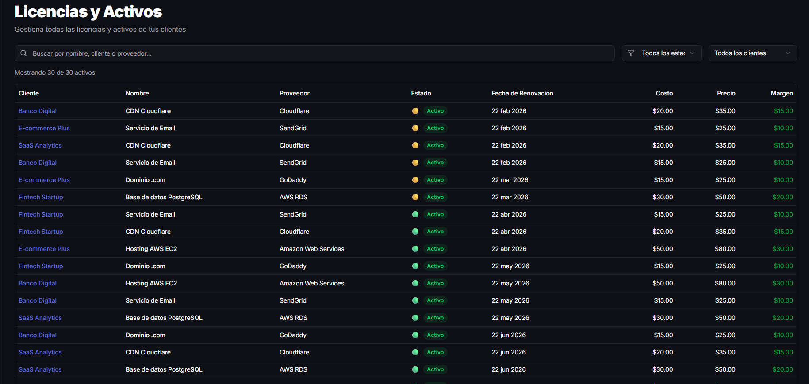The image size is (809, 384).
Task: Select the Amazon Web Services 22 may 2026 row
Action: click(x=312, y=283)
